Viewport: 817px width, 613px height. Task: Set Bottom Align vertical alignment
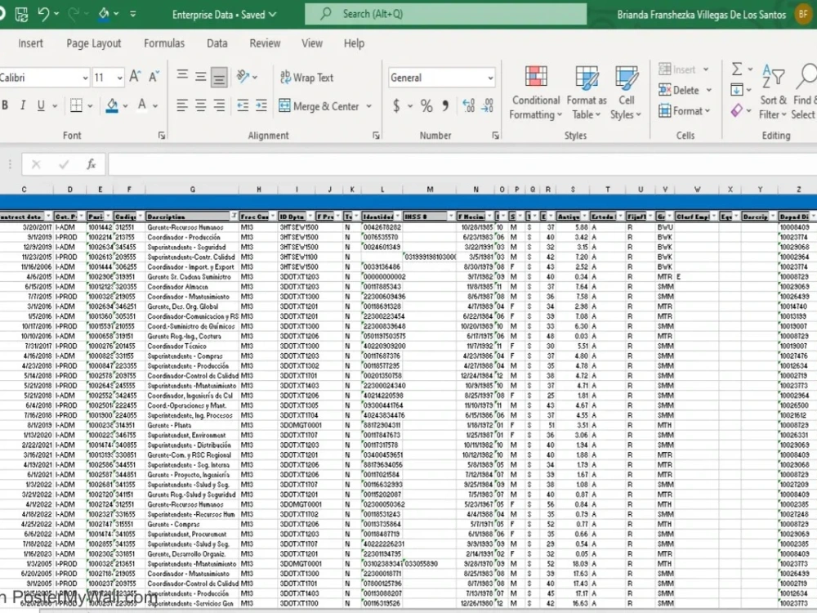(x=219, y=77)
